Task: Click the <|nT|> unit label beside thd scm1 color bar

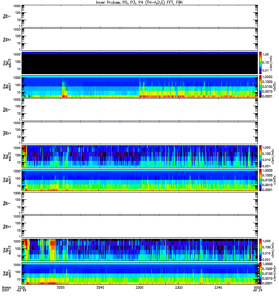Action: [275, 180]
